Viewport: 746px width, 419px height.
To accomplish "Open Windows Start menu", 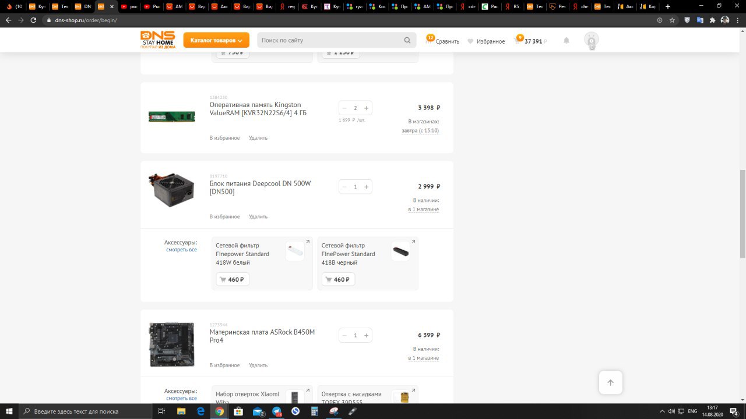I will [9, 411].
